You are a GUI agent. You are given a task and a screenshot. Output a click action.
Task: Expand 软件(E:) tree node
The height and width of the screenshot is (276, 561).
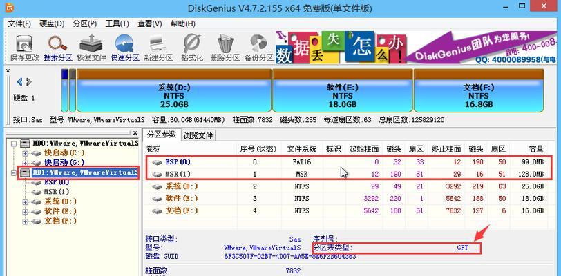(x=26, y=212)
